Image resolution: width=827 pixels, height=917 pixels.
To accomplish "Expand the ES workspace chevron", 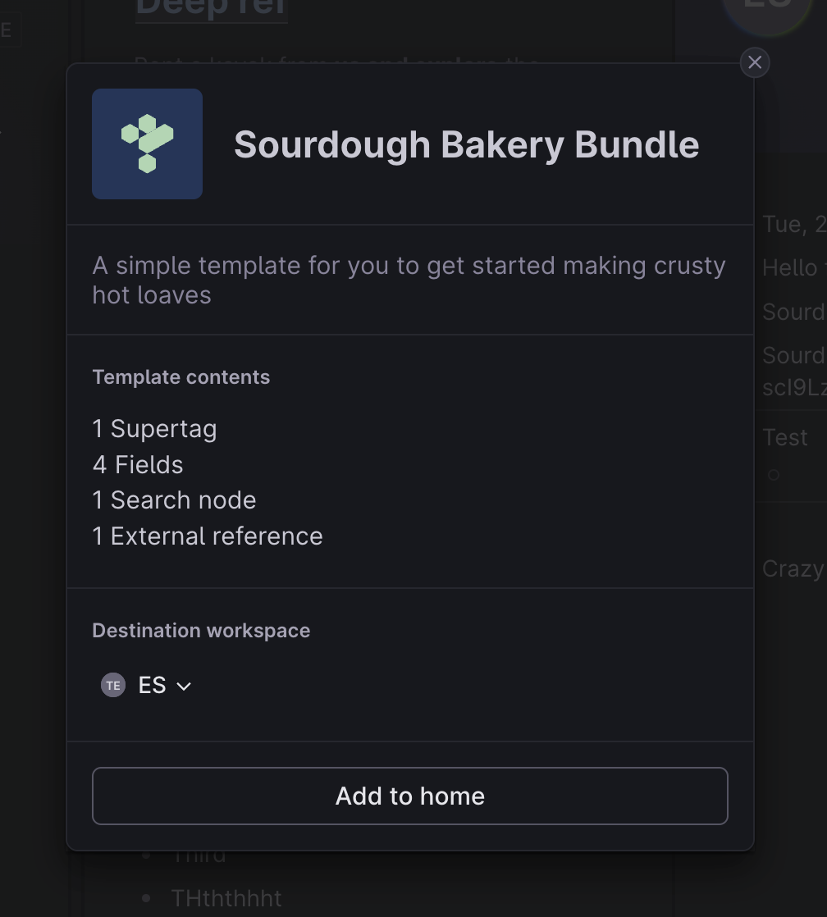I will pyautogui.click(x=184, y=686).
